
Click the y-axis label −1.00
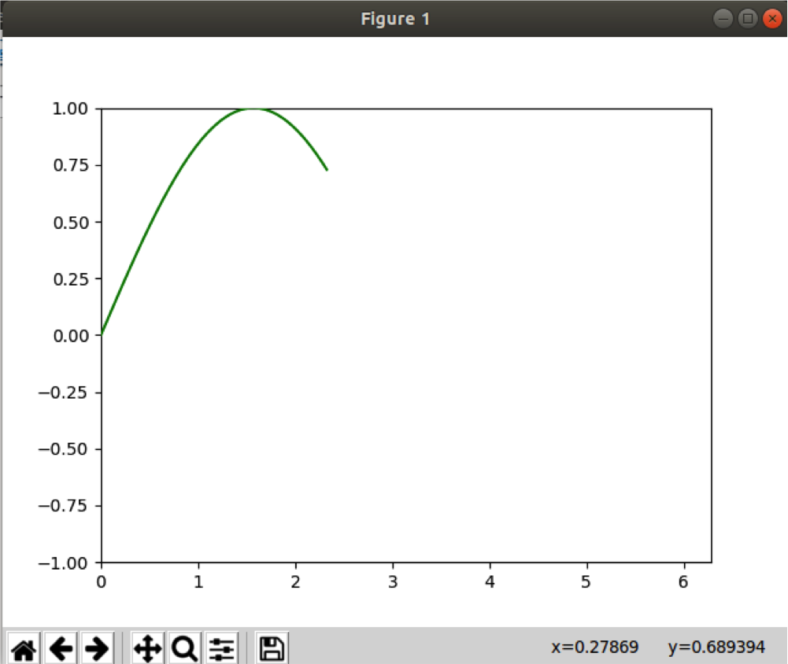click(x=63, y=563)
